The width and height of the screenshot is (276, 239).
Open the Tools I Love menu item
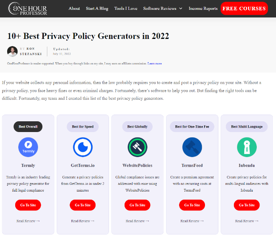pos(125,9)
